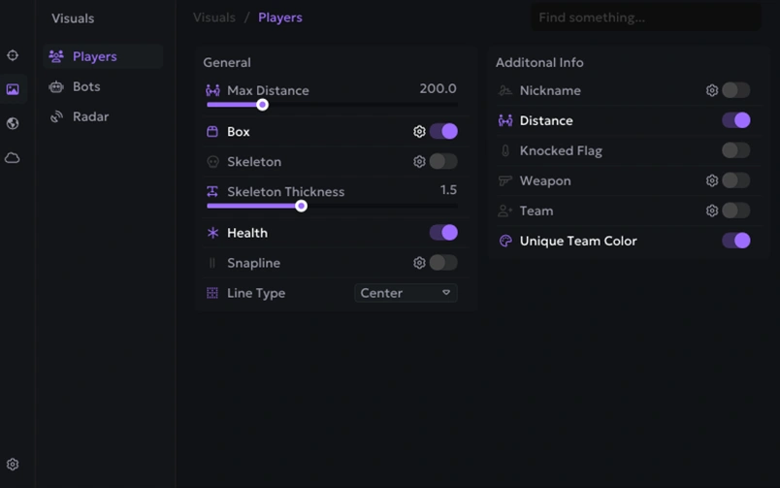Turn off Unique Team Color toggle
Viewport: 780px width, 488px height.
[x=735, y=241]
